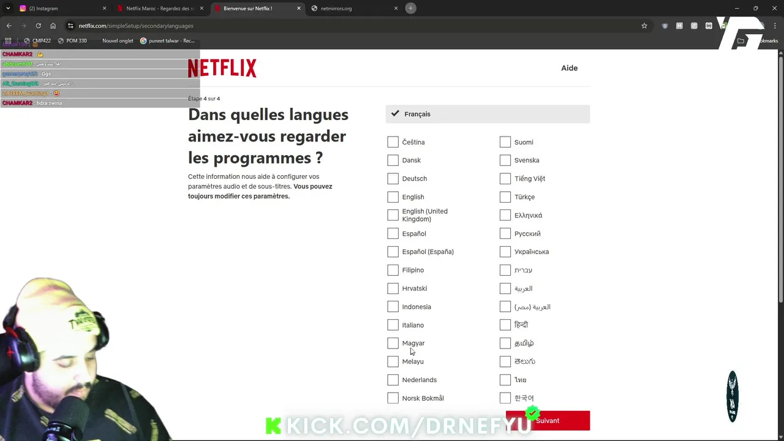This screenshot has height=441, width=784.
Task: Open the CMP422 bookmark
Action: [x=37, y=41]
